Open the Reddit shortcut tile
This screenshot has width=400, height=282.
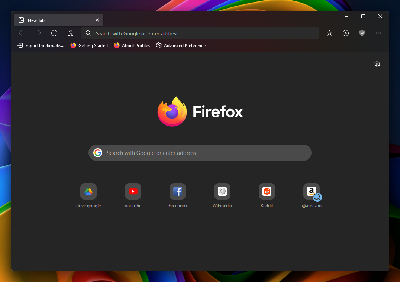[267, 191]
